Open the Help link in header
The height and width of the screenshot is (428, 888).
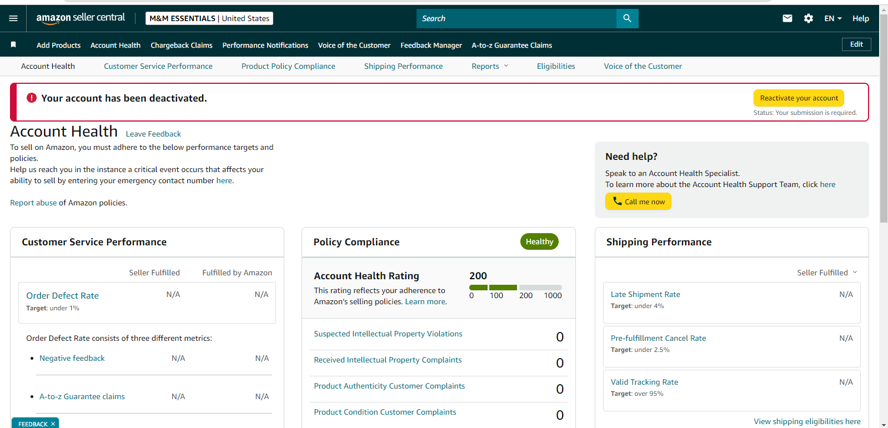(x=861, y=18)
